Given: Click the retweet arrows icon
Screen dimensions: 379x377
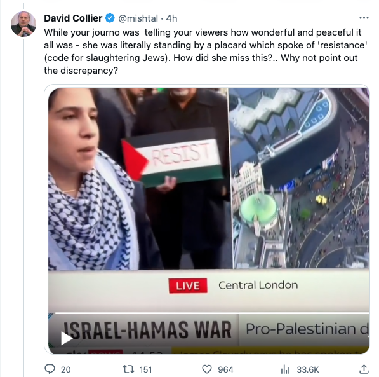Looking at the screenshot, I should point(128,369).
